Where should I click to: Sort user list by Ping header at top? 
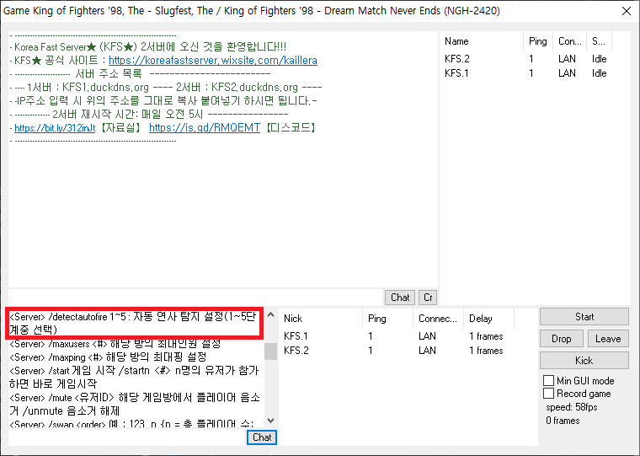538,41
